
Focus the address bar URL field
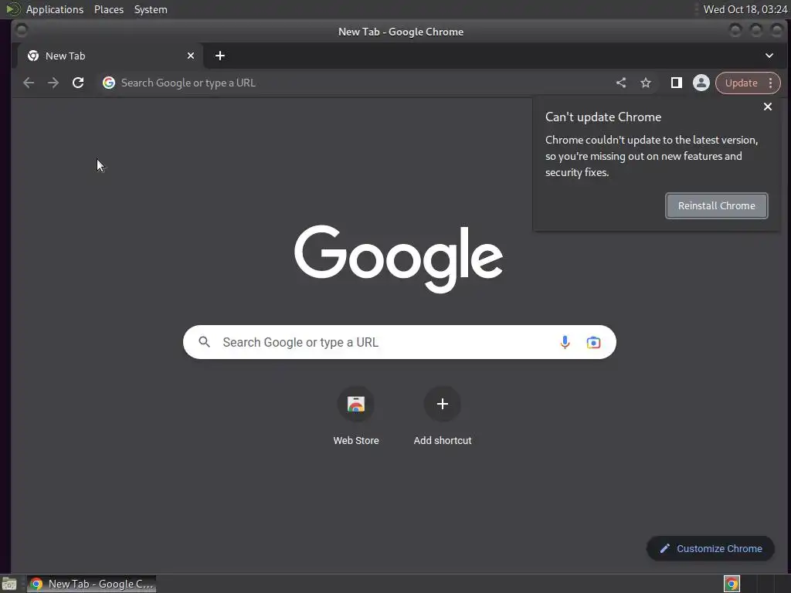pos(353,83)
